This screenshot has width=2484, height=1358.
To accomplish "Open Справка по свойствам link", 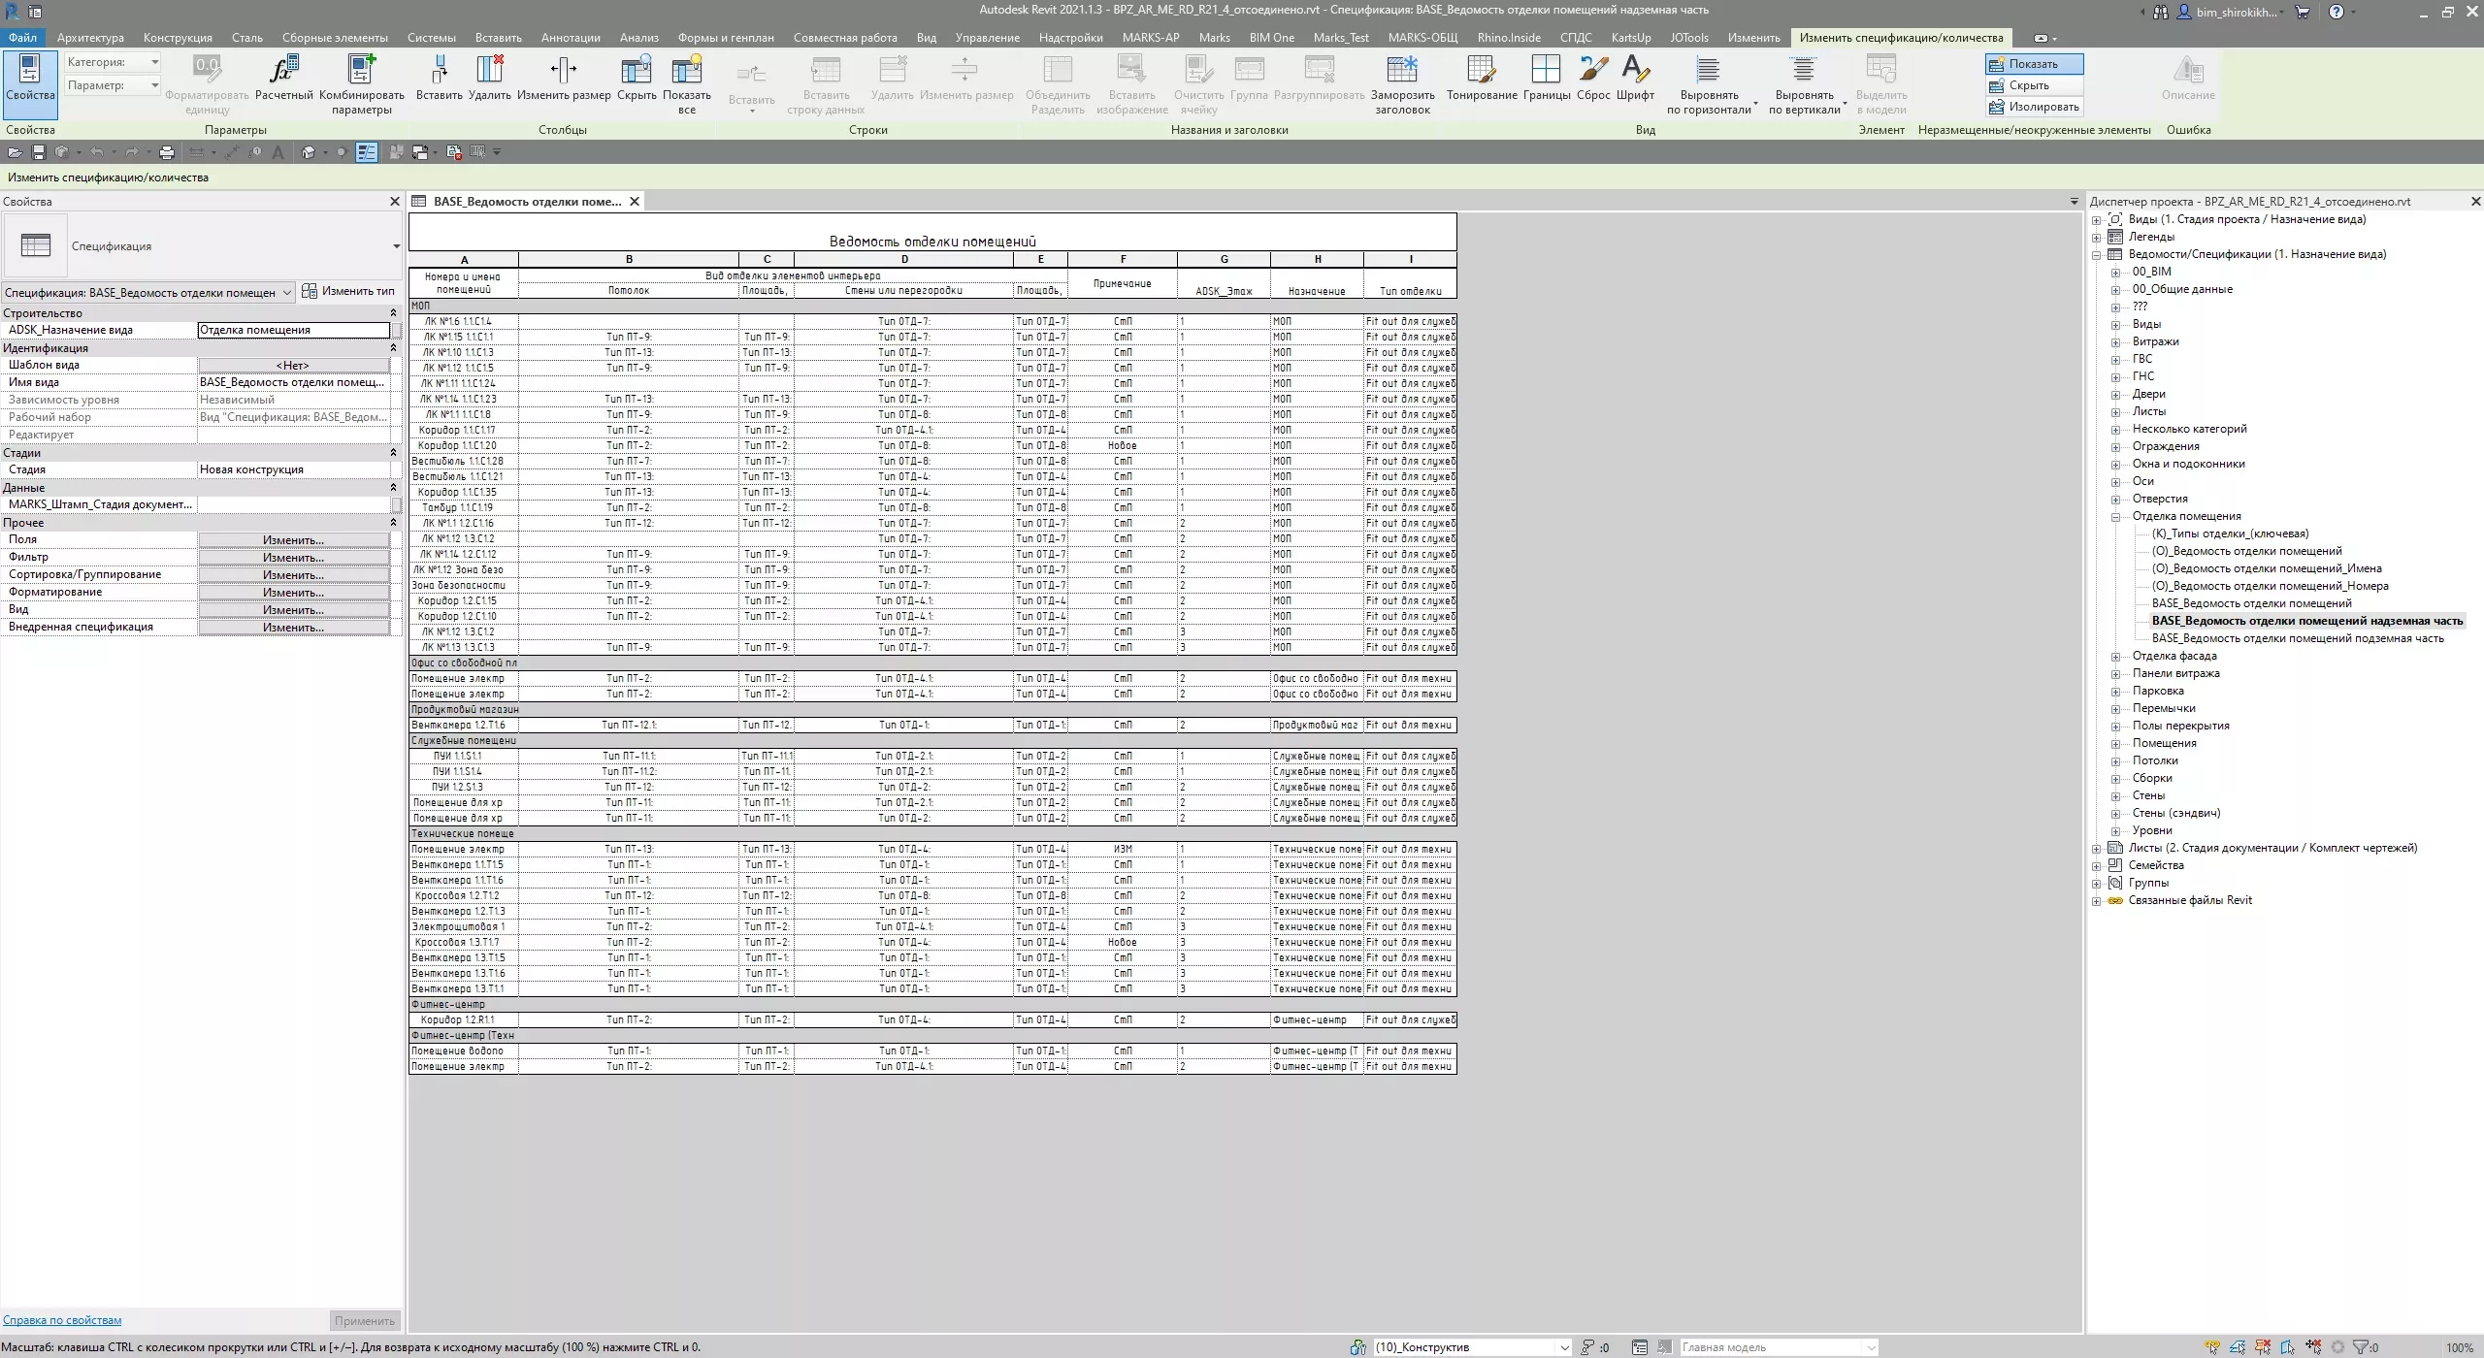I will tap(62, 1320).
